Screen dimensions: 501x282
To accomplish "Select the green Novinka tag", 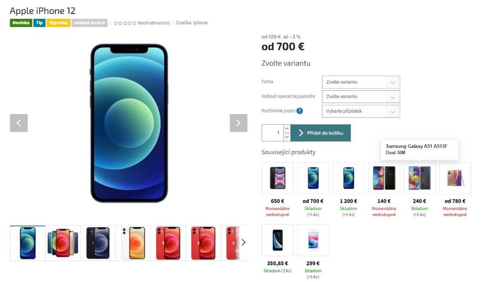I will (21, 23).
